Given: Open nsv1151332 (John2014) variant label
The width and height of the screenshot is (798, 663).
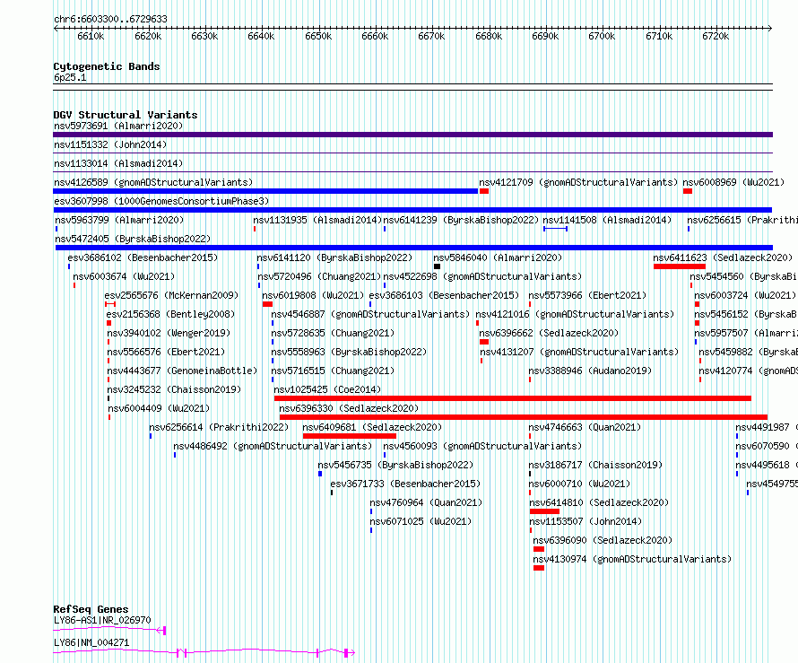Looking at the screenshot, I should pos(110,144).
